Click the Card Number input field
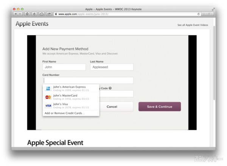 click(88, 81)
